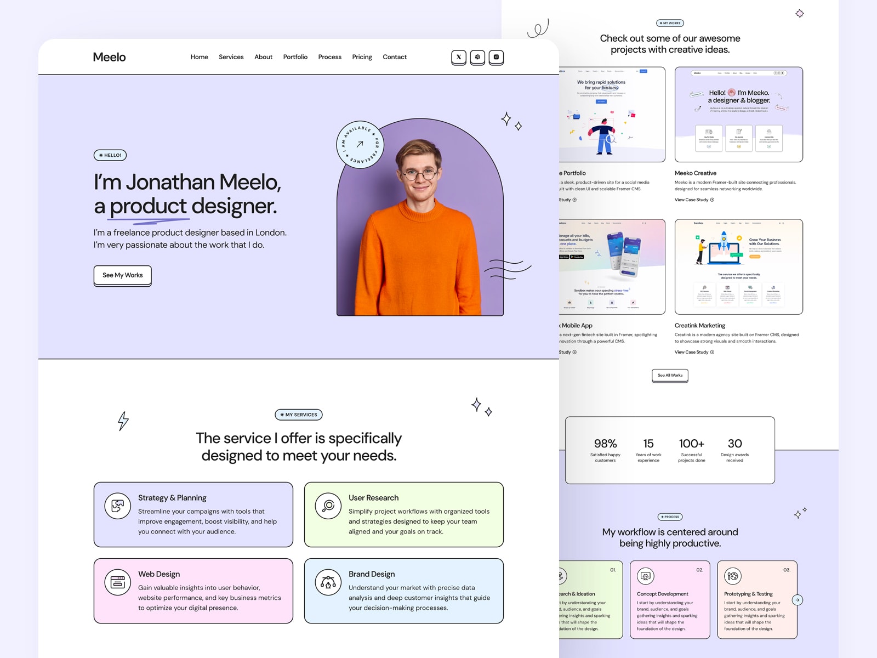Click the 'Meeko Creative' project title
877x658 pixels.
696,173
